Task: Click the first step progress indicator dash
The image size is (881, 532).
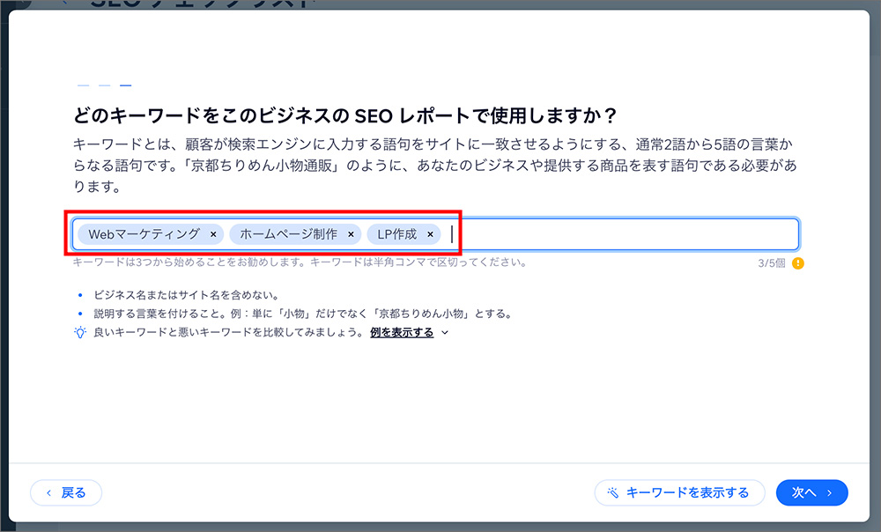Action: tap(83, 85)
